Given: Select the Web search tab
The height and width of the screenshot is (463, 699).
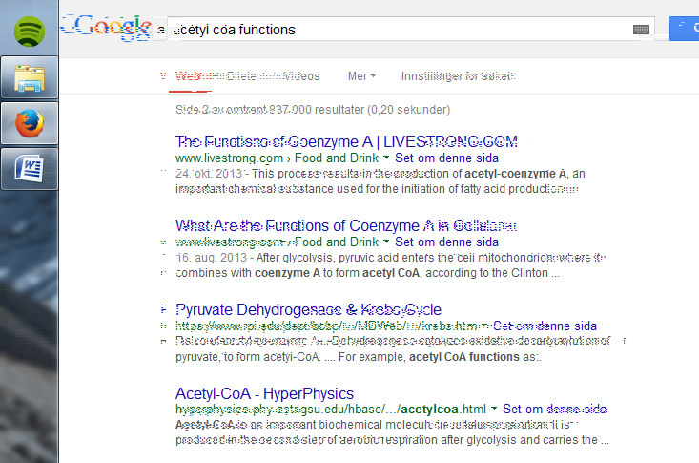Looking at the screenshot, I should [x=191, y=76].
